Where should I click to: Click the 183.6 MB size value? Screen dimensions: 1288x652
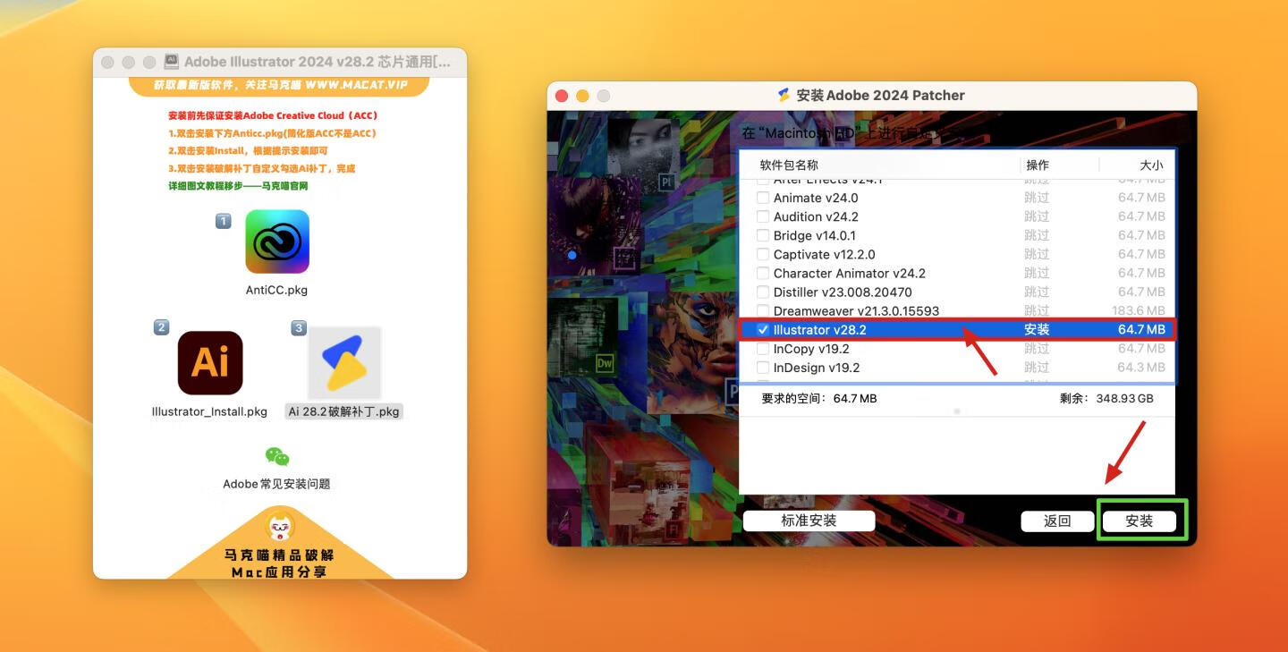1138,310
